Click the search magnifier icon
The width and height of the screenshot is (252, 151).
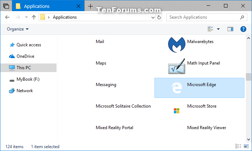[x=242, y=17]
